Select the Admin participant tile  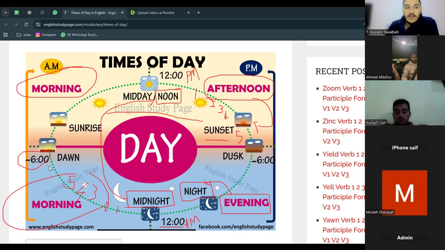pos(405,237)
